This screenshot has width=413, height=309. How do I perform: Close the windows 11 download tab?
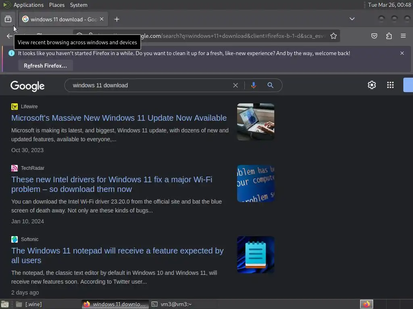click(x=102, y=19)
